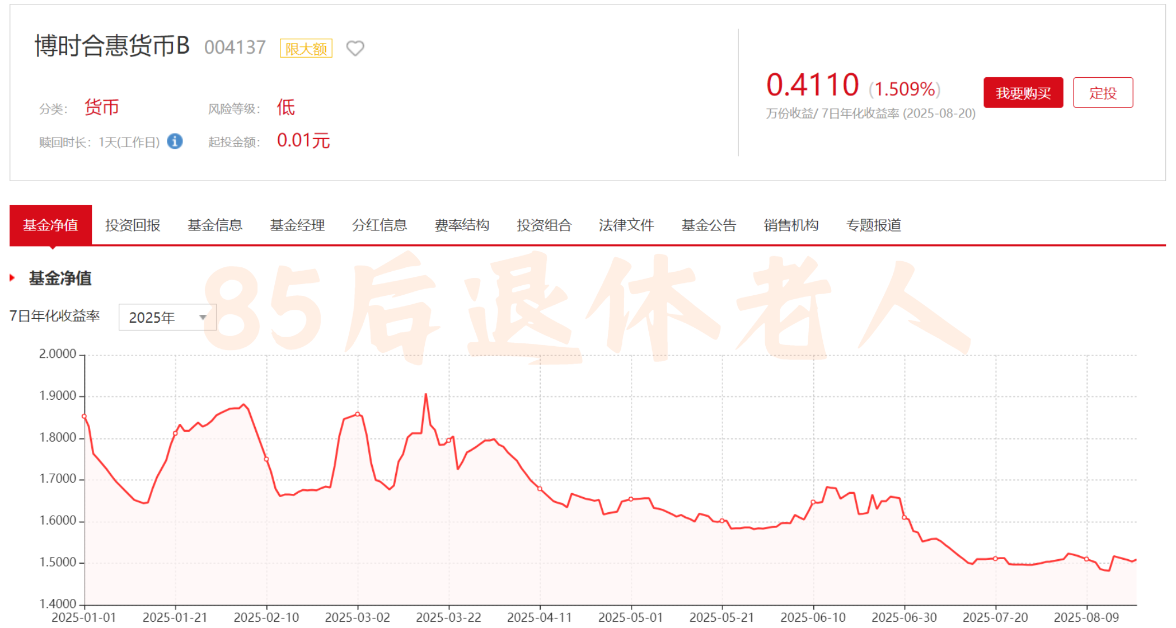Click the 万份收益/ 7日年化收益率 date caption
The height and width of the screenshot is (628, 1176).
pos(870,114)
